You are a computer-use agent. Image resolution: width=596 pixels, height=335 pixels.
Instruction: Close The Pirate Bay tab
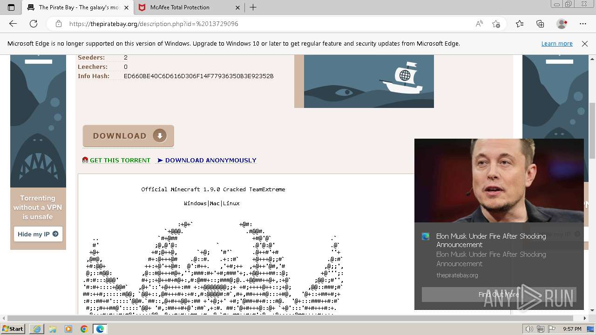(x=126, y=7)
